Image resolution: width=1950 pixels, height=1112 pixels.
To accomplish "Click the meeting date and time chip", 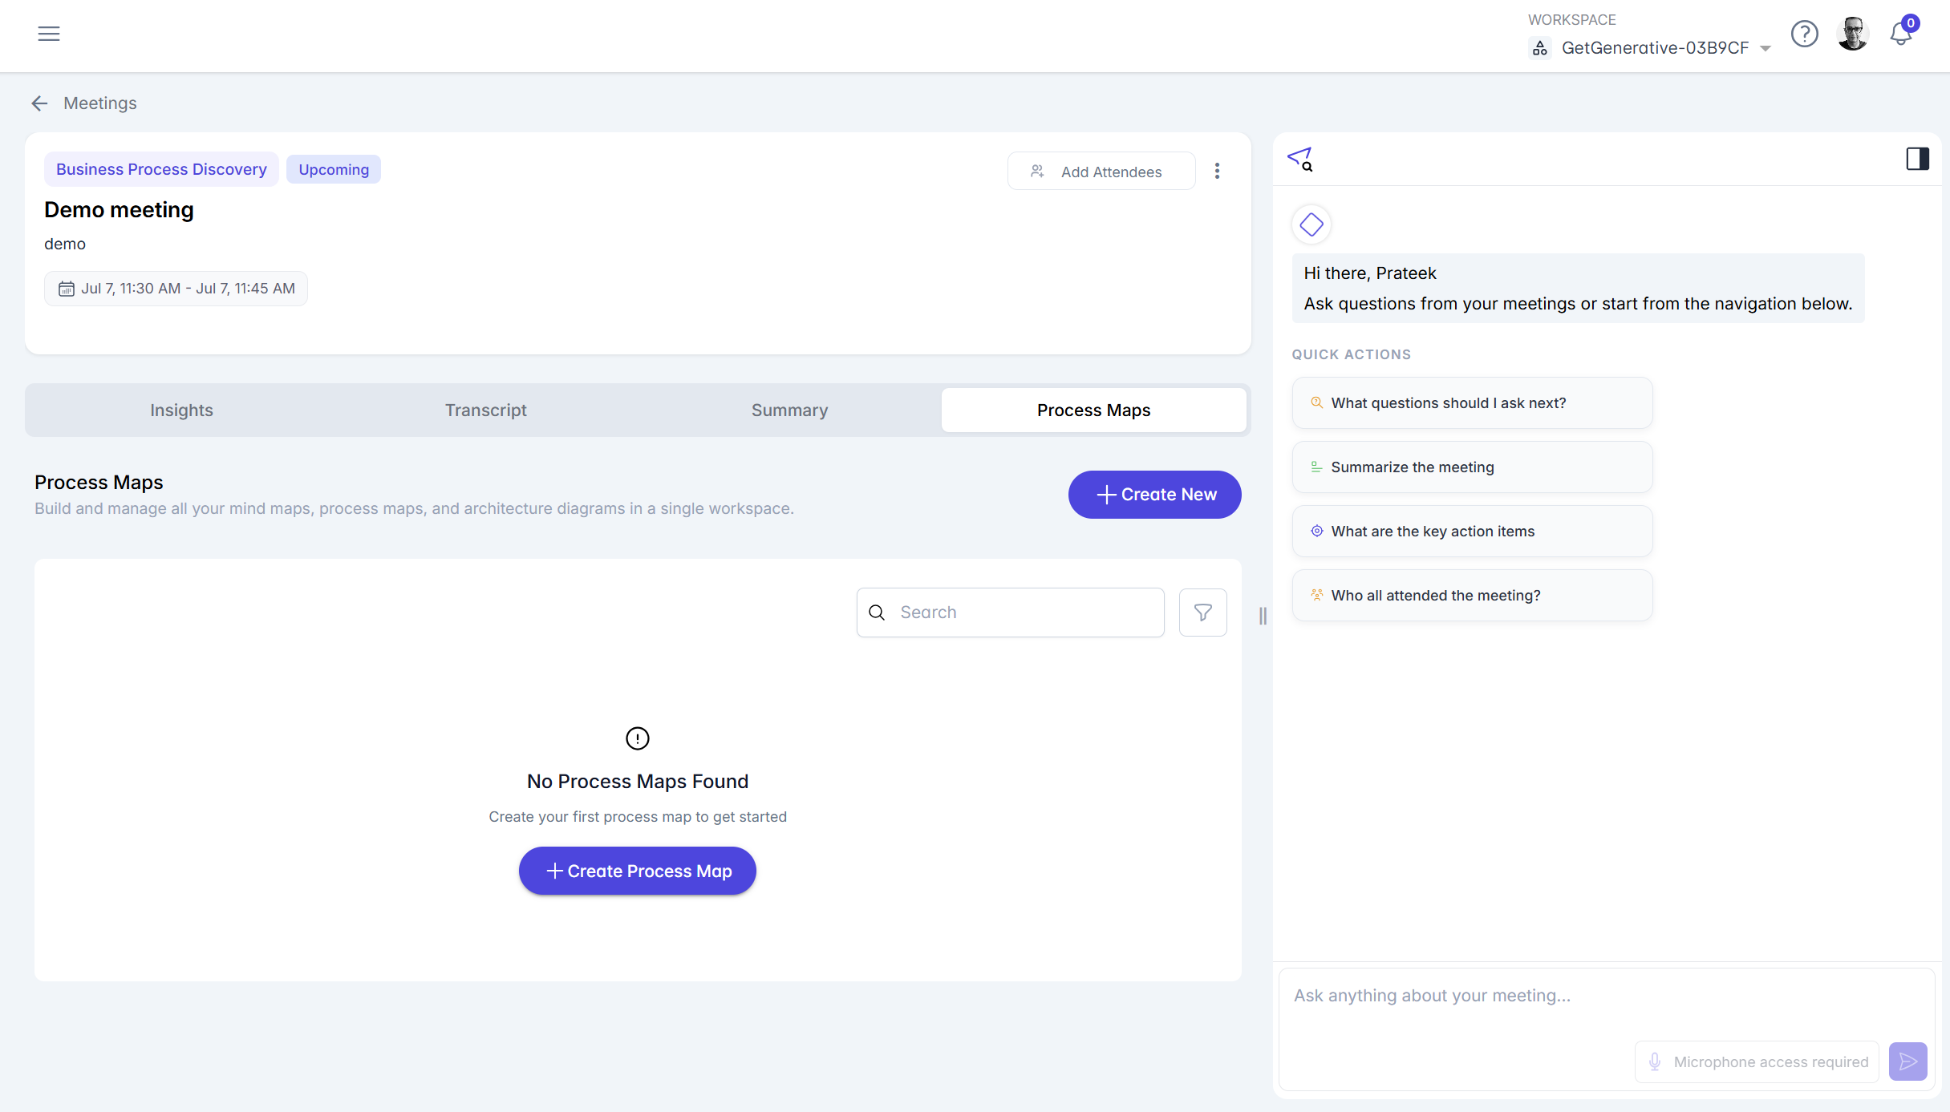I will pyautogui.click(x=176, y=289).
